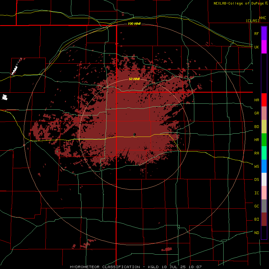The width and height of the screenshot is (269, 269).
Task: Select the red HA legend swatch
Action: [264, 100]
